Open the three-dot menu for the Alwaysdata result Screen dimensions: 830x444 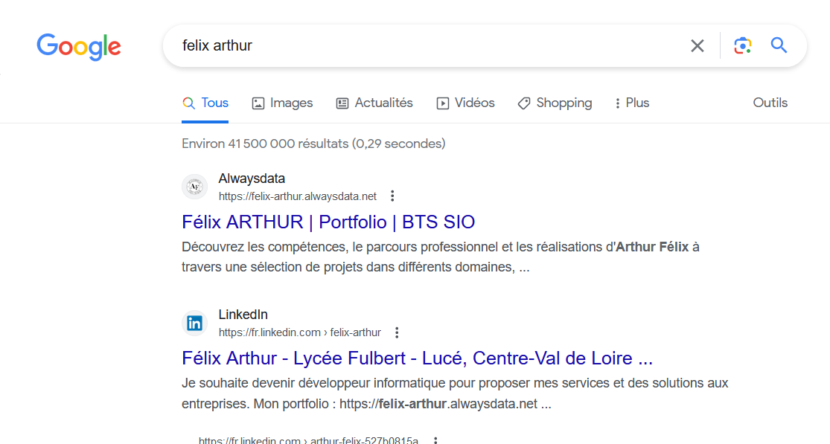[392, 196]
